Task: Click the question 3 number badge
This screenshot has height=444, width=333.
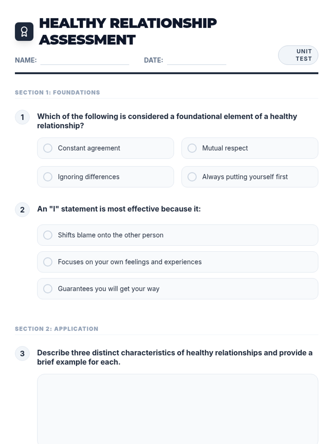Action: click(x=22, y=354)
